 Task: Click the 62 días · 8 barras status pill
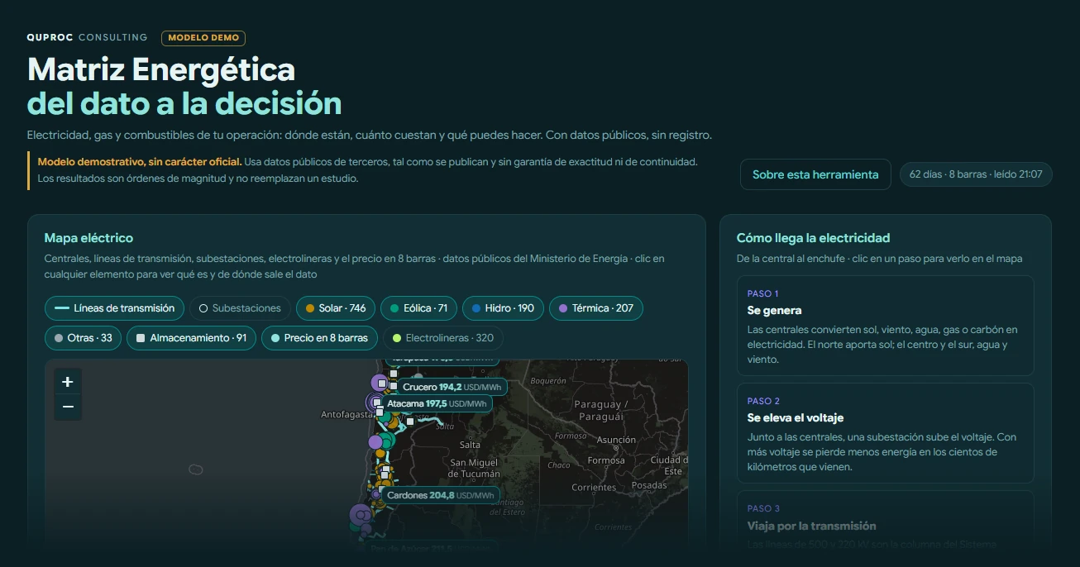pos(976,174)
